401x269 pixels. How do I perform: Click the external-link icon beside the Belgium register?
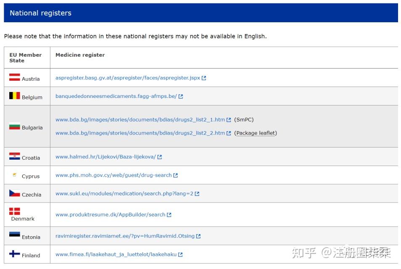[x=180, y=96]
